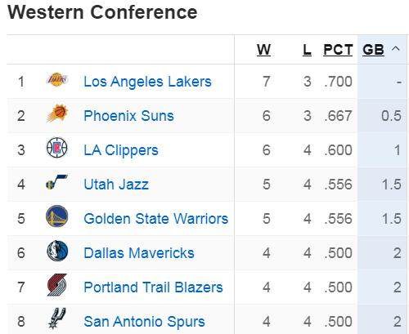409x334 pixels.
Task: Click the Portland Trail Blazers logo
Action: [56, 285]
